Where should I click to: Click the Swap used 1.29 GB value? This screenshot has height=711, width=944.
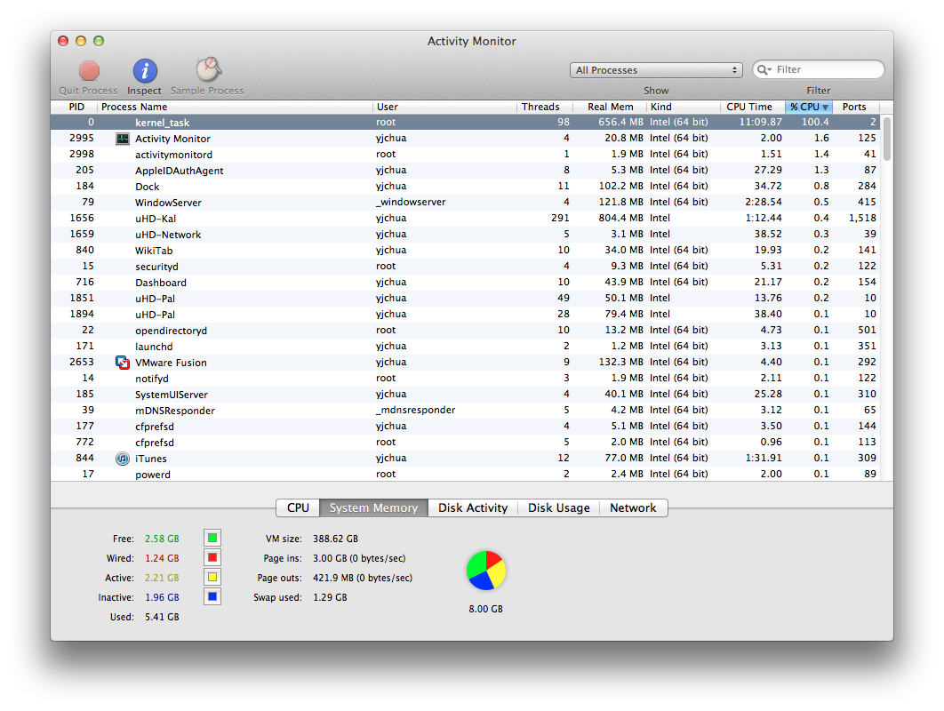click(x=330, y=597)
